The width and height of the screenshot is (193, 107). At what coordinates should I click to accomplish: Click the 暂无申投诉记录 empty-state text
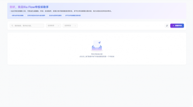pyautogui.click(x=97, y=54)
